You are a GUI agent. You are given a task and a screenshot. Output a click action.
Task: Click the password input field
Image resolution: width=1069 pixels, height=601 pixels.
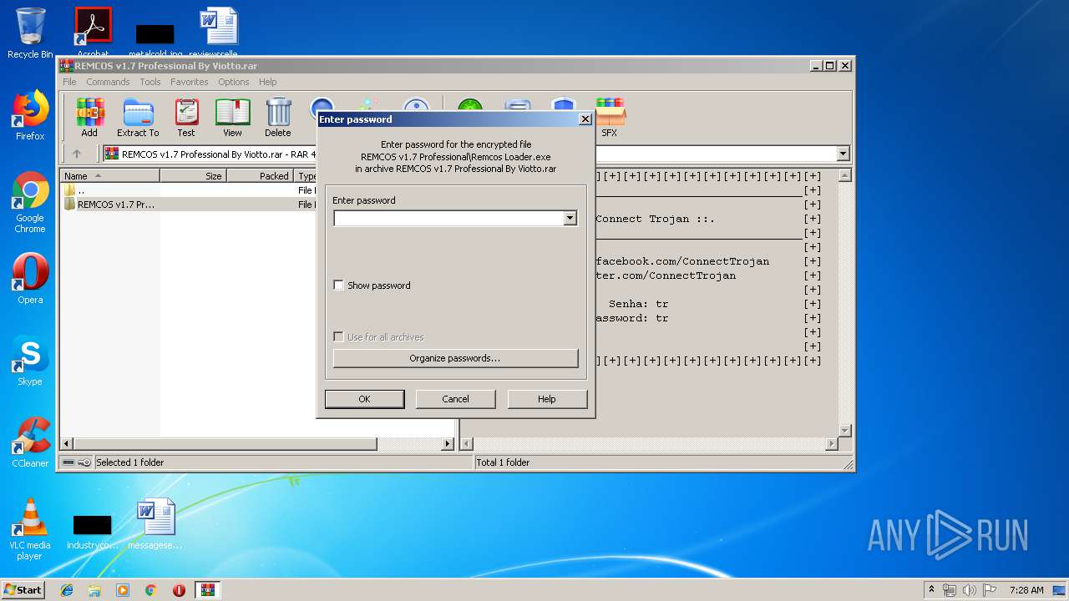click(x=448, y=218)
